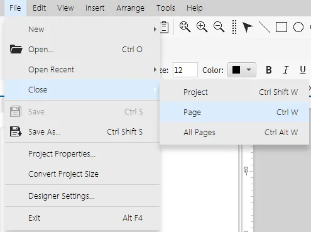
Task: Choose the ellipse shape tool
Action: pyautogui.click(x=298, y=27)
